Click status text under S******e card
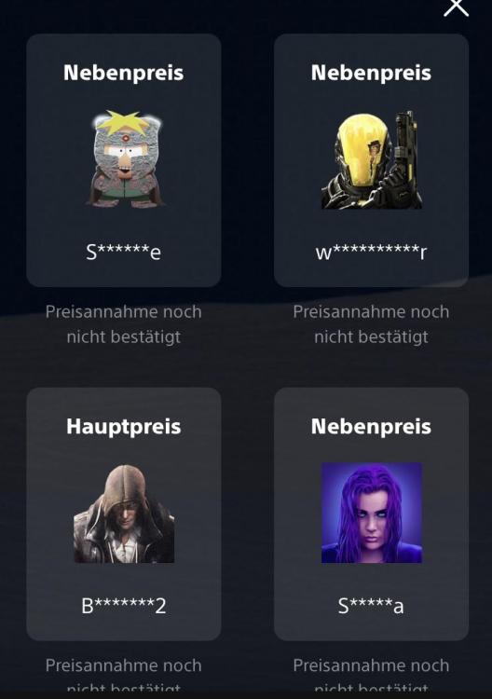Screen dimensions: 492x699 tap(123, 324)
